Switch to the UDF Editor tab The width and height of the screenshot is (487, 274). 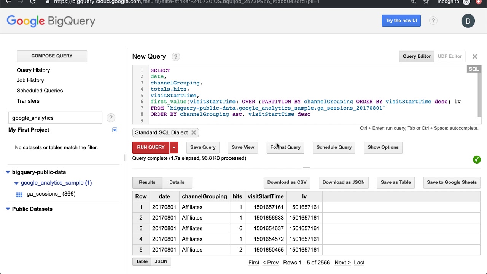tap(450, 56)
